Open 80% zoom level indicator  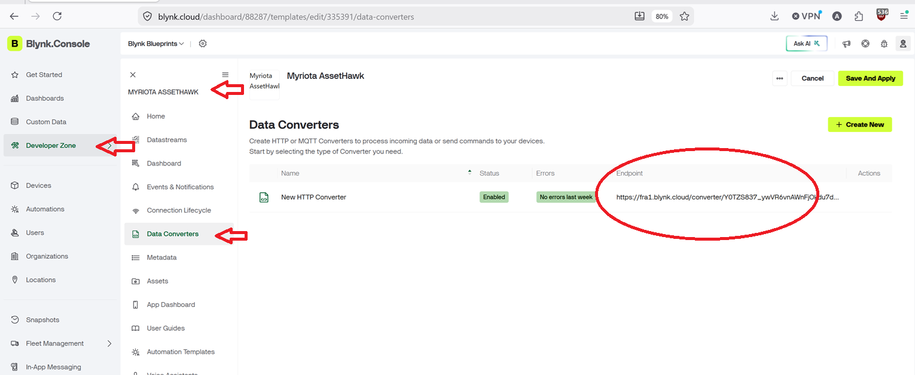pyautogui.click(x=662, y=17)
